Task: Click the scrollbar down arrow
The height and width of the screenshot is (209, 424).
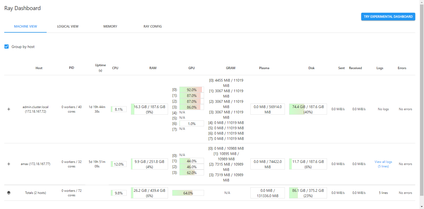Action: 422,207
